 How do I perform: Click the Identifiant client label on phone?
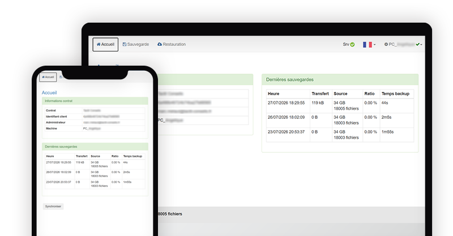pos(56,117)
